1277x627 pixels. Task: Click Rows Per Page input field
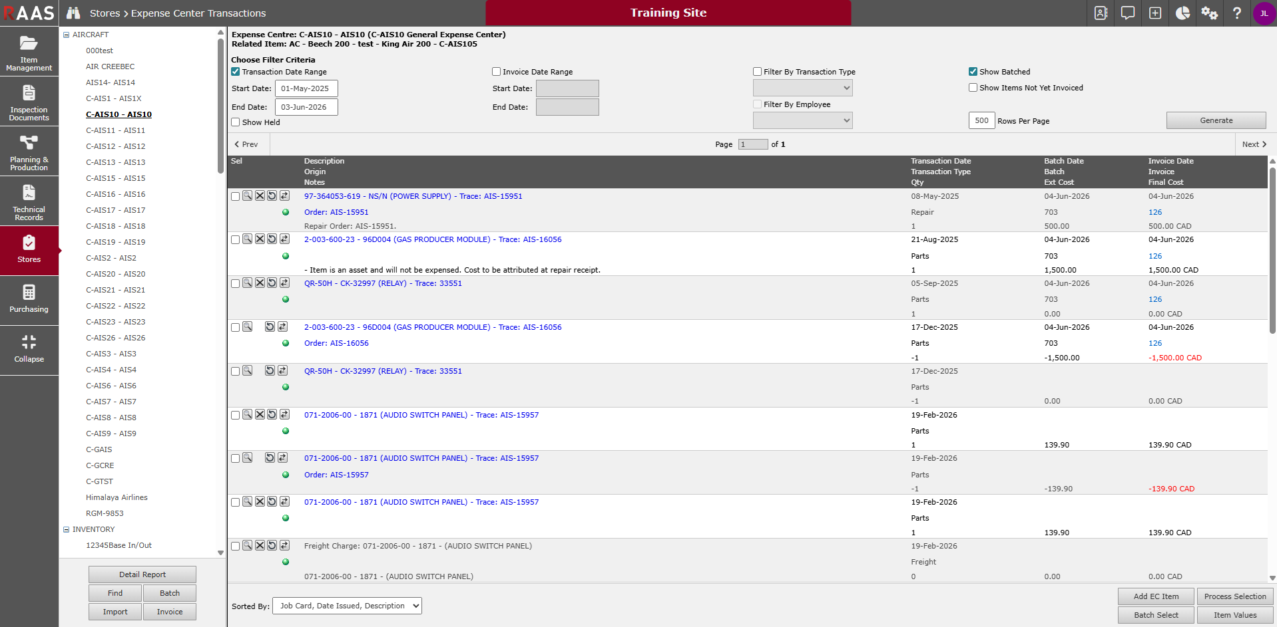coord(981,120)
